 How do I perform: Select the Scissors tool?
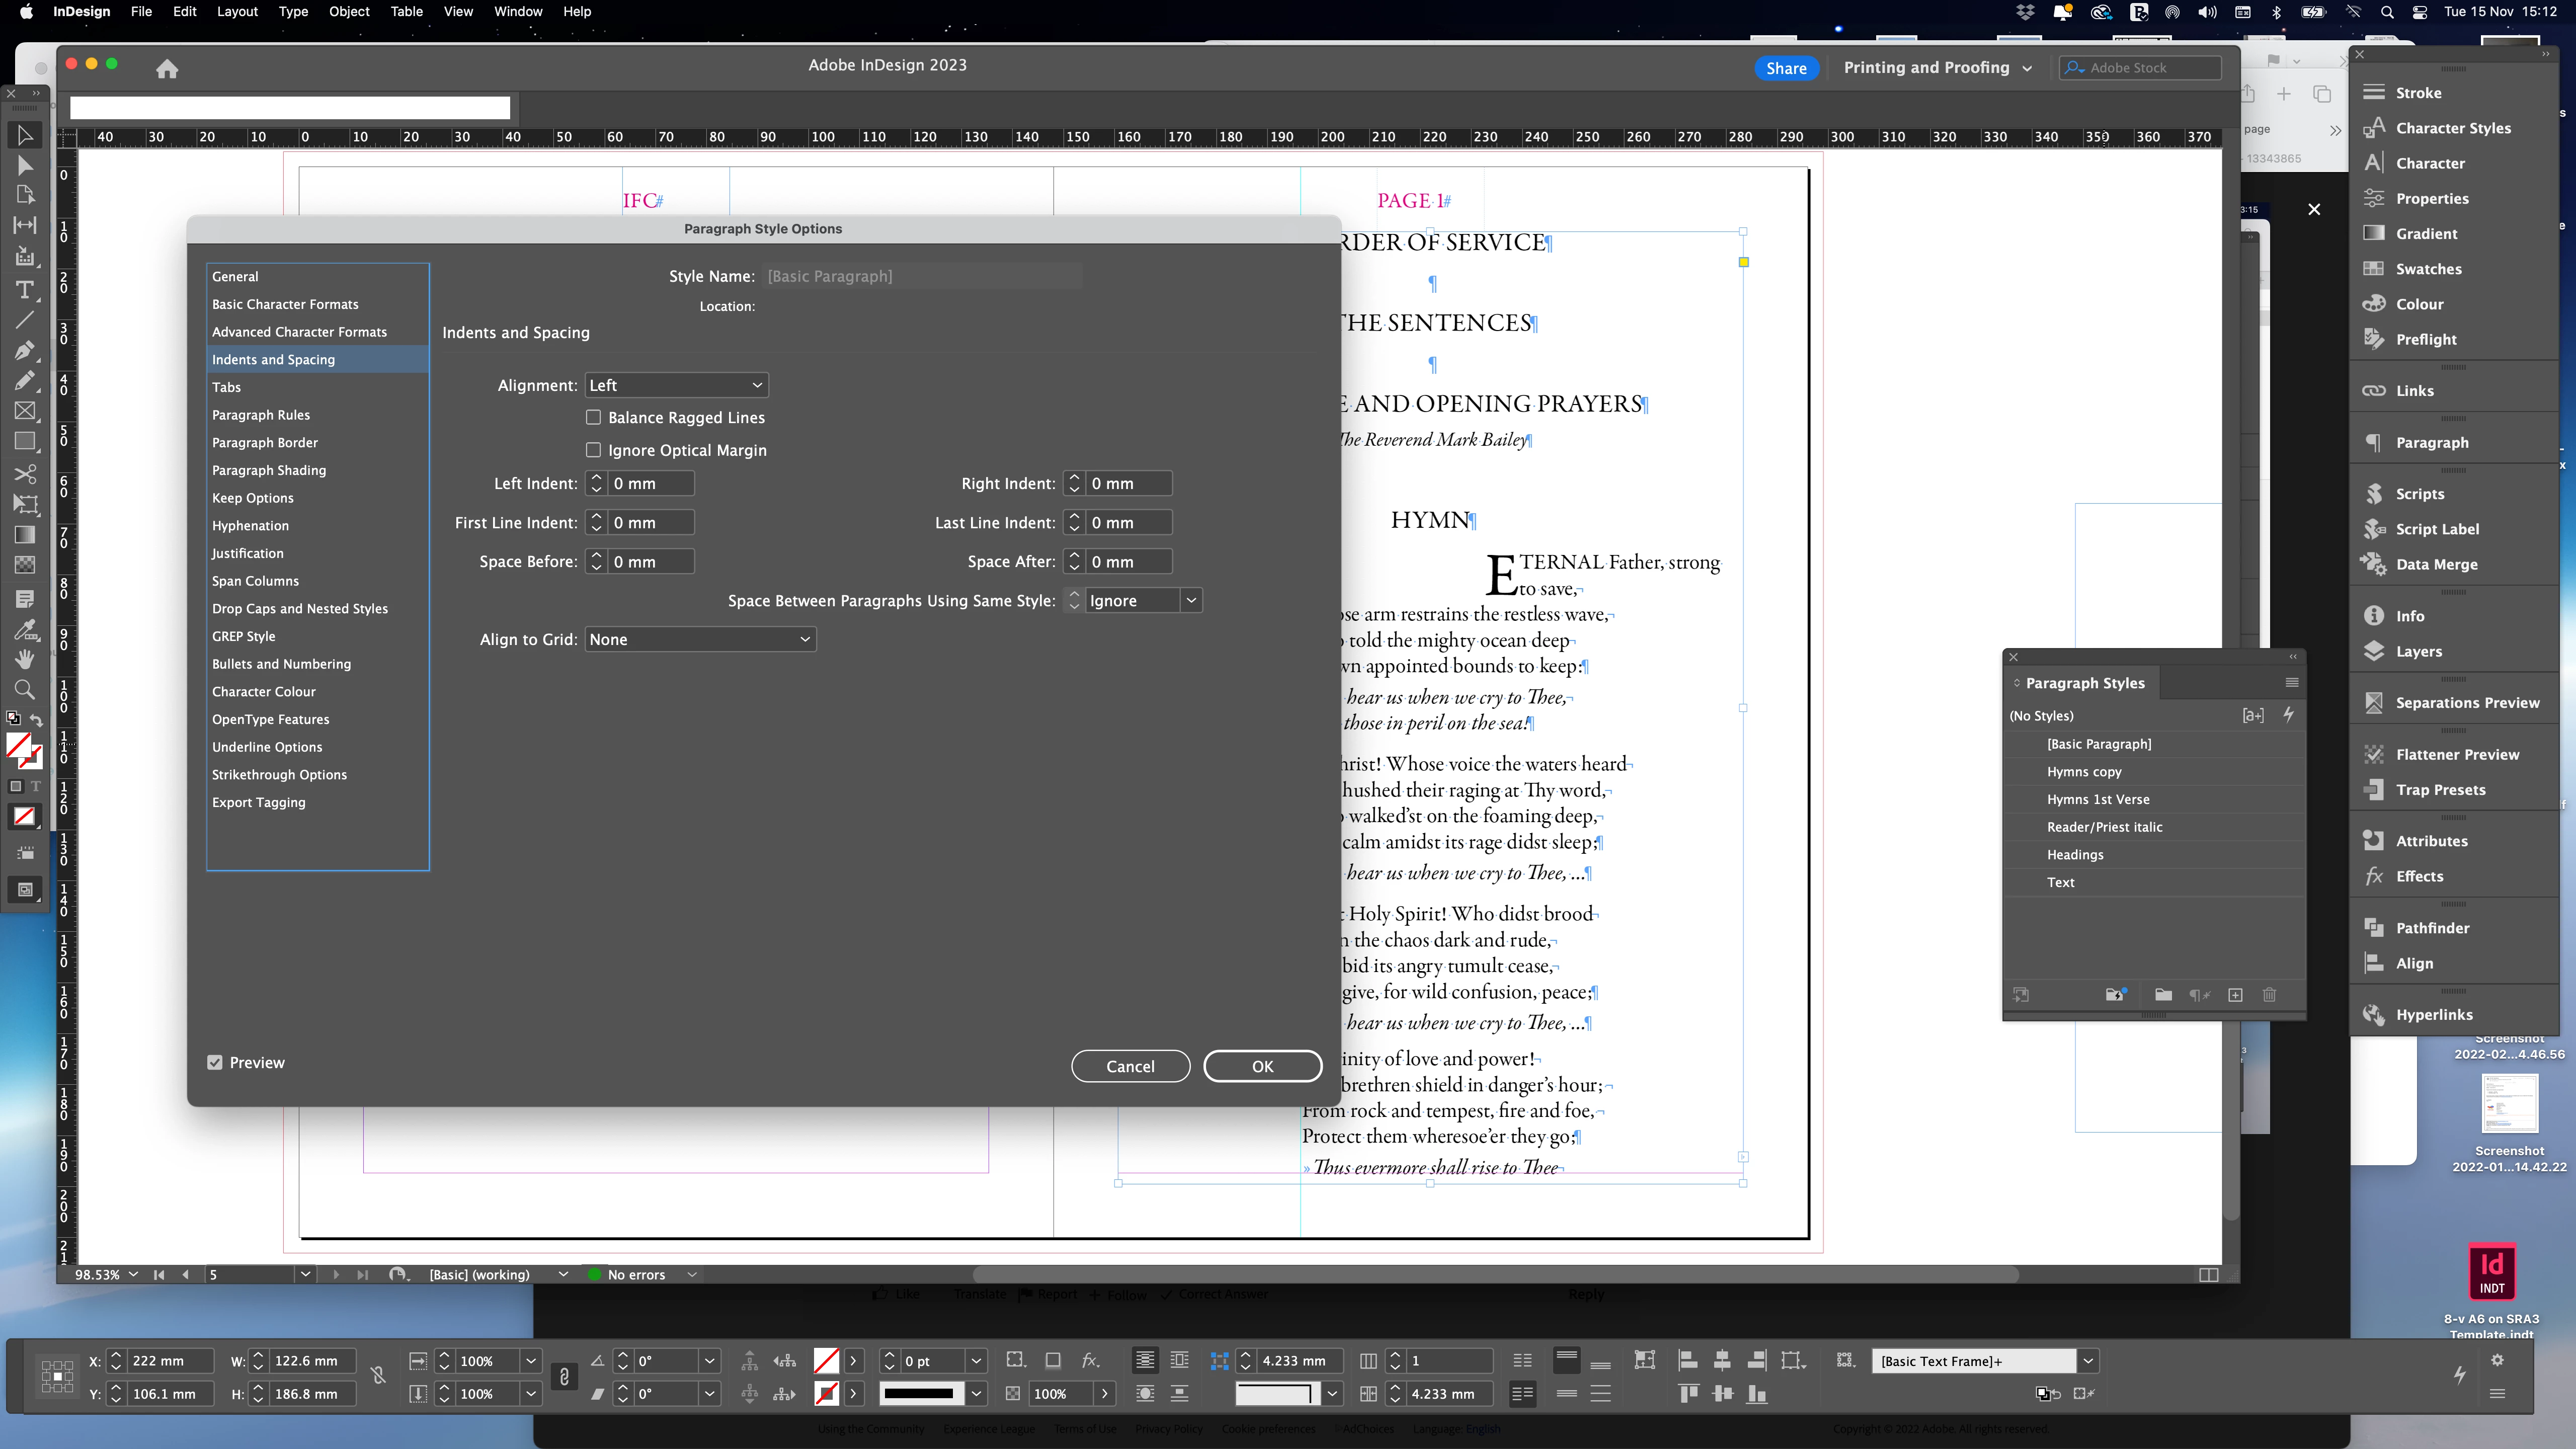pyautogui.click(x=25, y=473)
